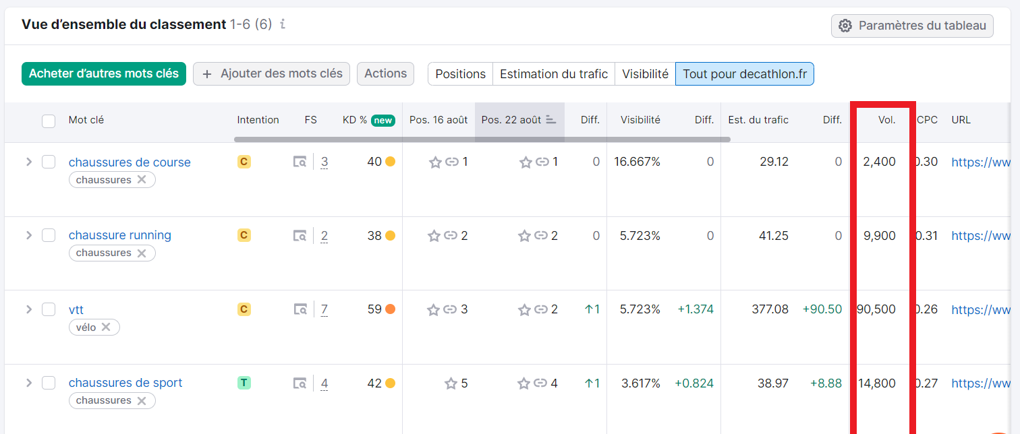The width and height of the screenshot is (1020, 434).
Task: Open chaussures de sport keyword link
Action: click(x=125, y=383)
